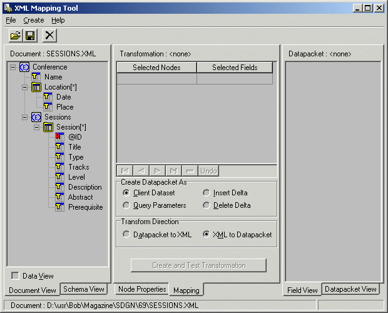Collapse the Location[*] tree node

25,87
